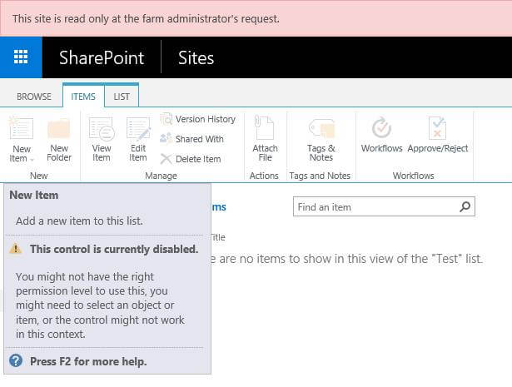Open the Sites link in header
Screen dimensions: 512x387
(x=196, y=58)
